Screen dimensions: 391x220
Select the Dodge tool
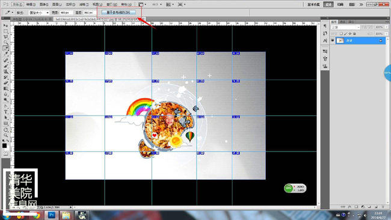(5, 100)
